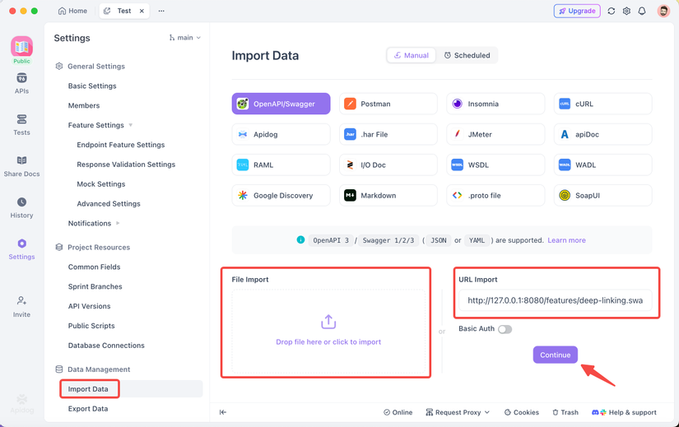The width and height of the screenshot is (679, 427).
Task: Collapse the Feature Settings group
Action: 130,125
